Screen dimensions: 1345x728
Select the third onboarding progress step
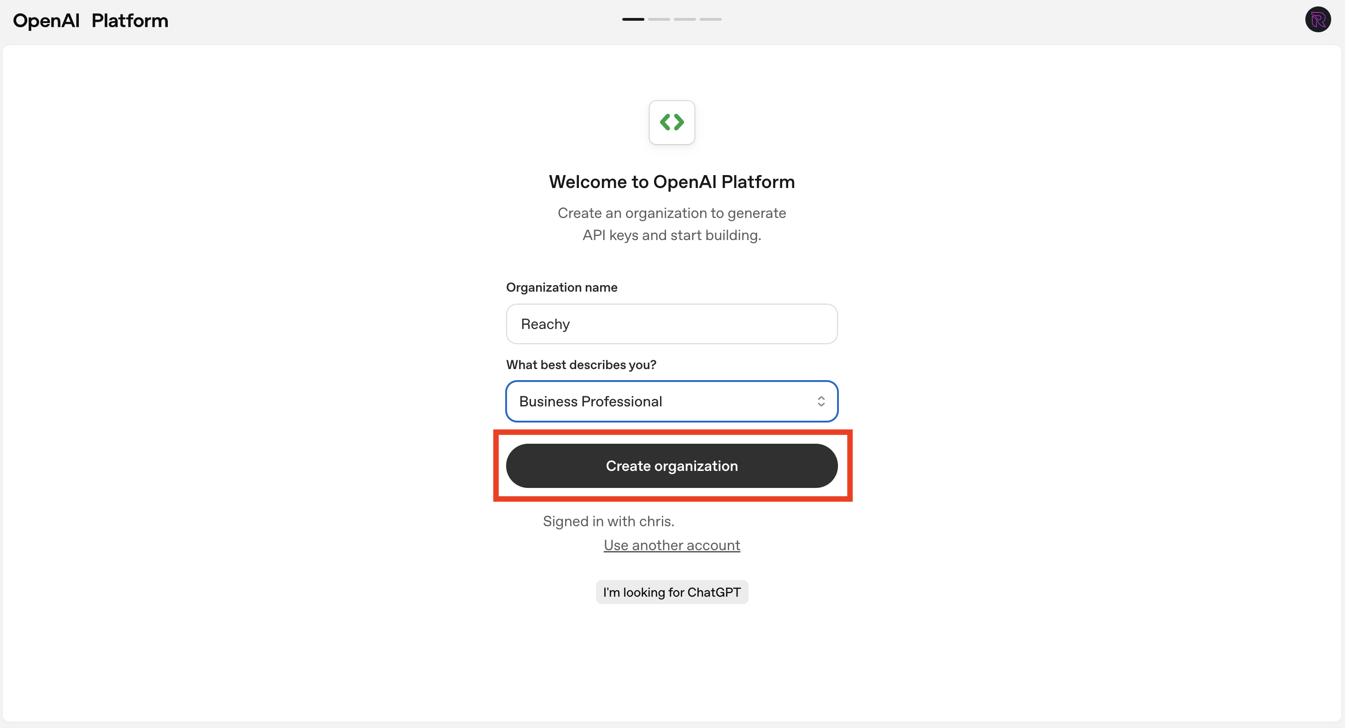(684, 19)
